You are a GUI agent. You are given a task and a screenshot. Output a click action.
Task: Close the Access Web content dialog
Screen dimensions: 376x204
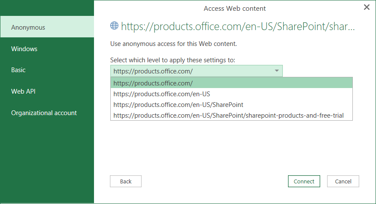click(367, 7)
